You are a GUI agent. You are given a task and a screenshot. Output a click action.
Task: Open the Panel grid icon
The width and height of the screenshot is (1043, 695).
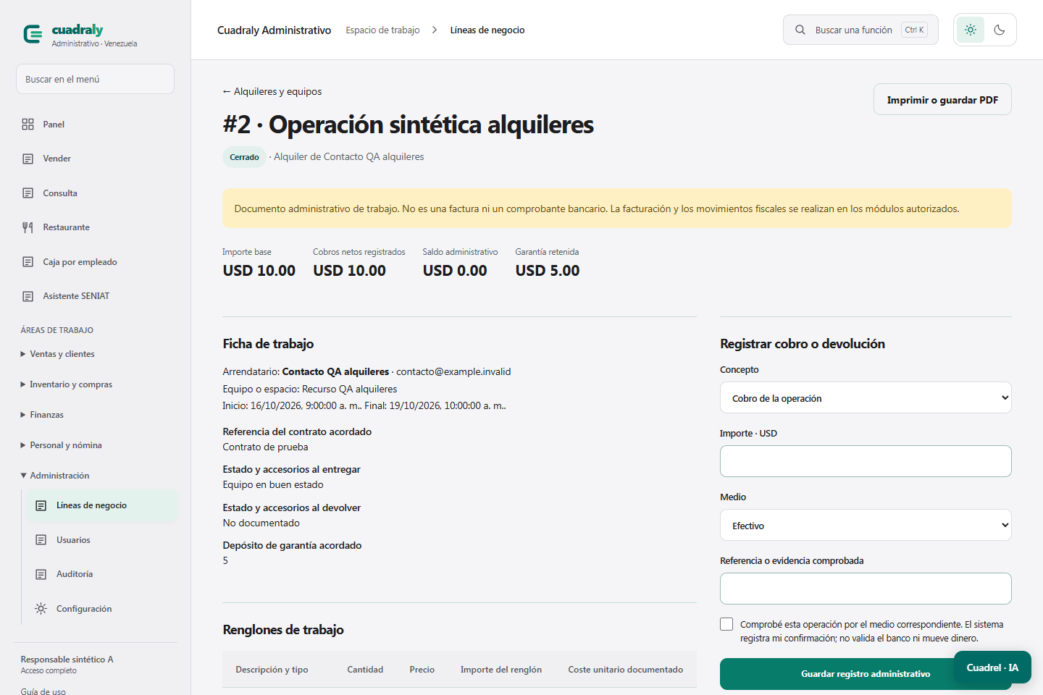(28, 125)
